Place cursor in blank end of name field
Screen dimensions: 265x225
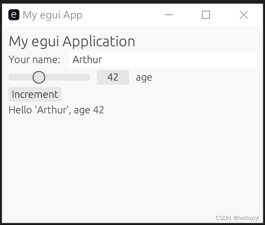179,60
